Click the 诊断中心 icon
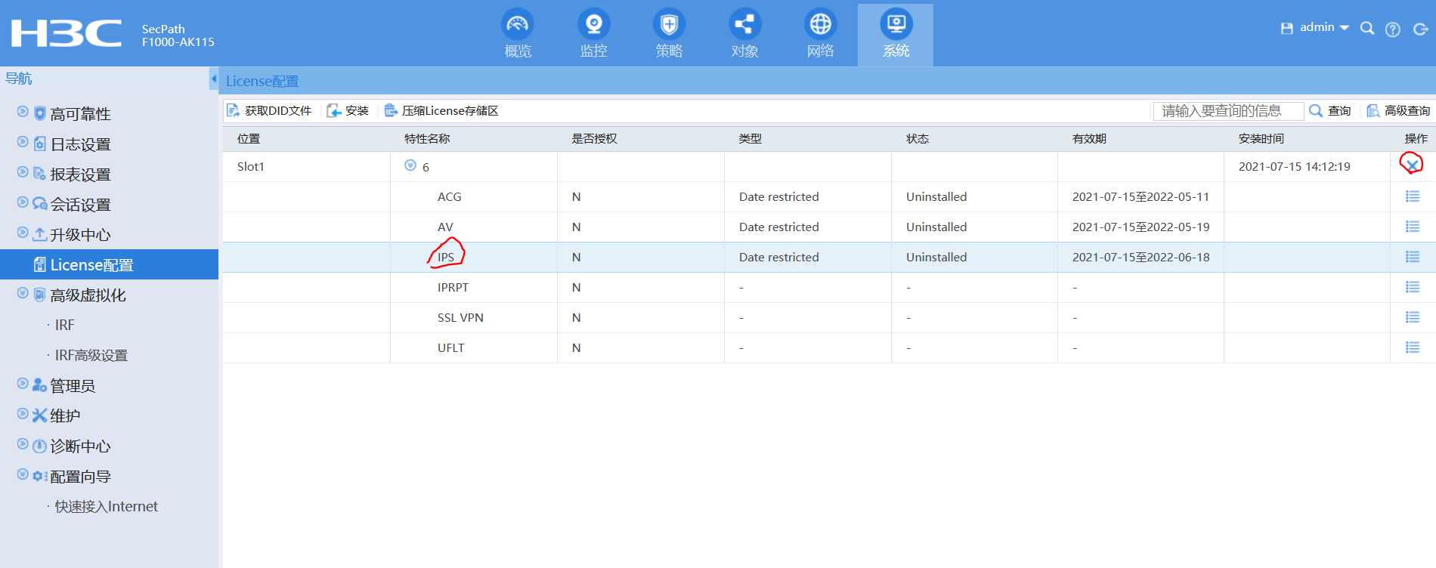 pyautogui.click(x=40, y=446)
